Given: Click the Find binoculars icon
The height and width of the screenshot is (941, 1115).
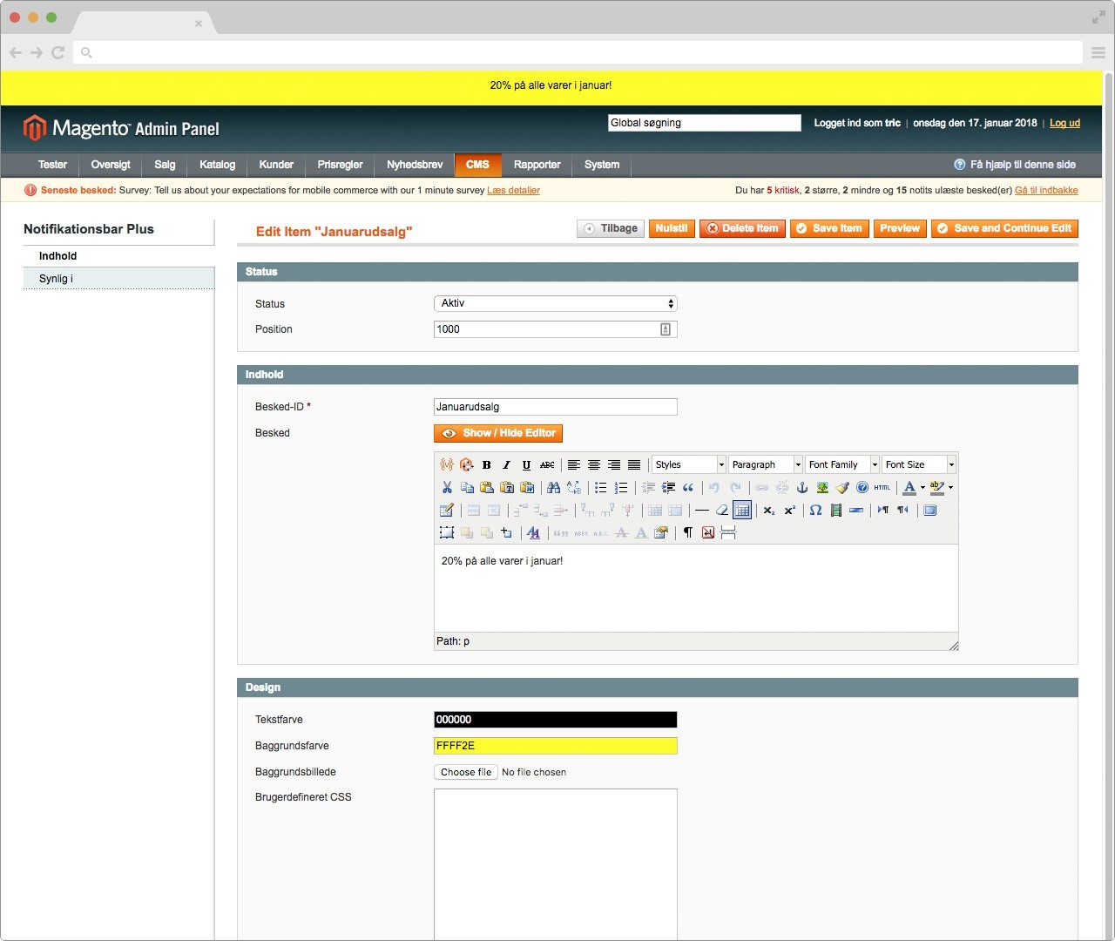Looking at the screenshot, I should (553, 488).
